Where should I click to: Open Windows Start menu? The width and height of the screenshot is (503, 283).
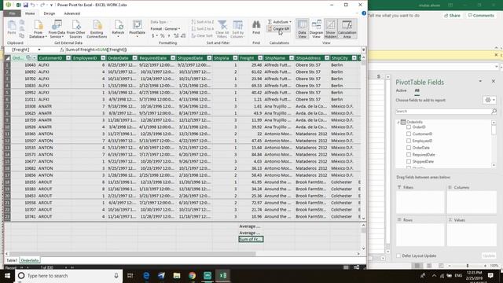pyautogui.click(x=7, y=276)
